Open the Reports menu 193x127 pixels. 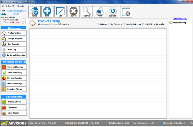20,6
